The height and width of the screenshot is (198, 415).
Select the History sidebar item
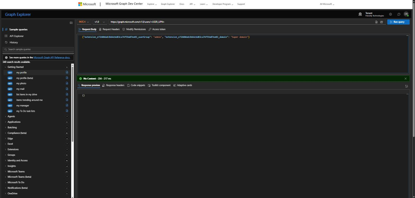tap(13, 43)
